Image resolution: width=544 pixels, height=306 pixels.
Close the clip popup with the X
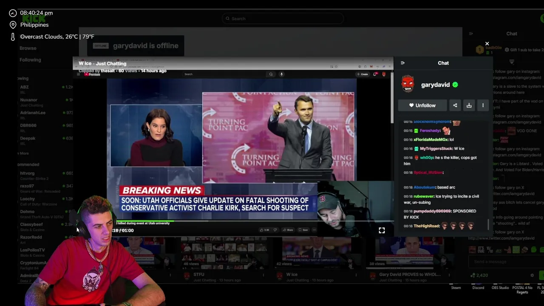click(x=487, y=44)
